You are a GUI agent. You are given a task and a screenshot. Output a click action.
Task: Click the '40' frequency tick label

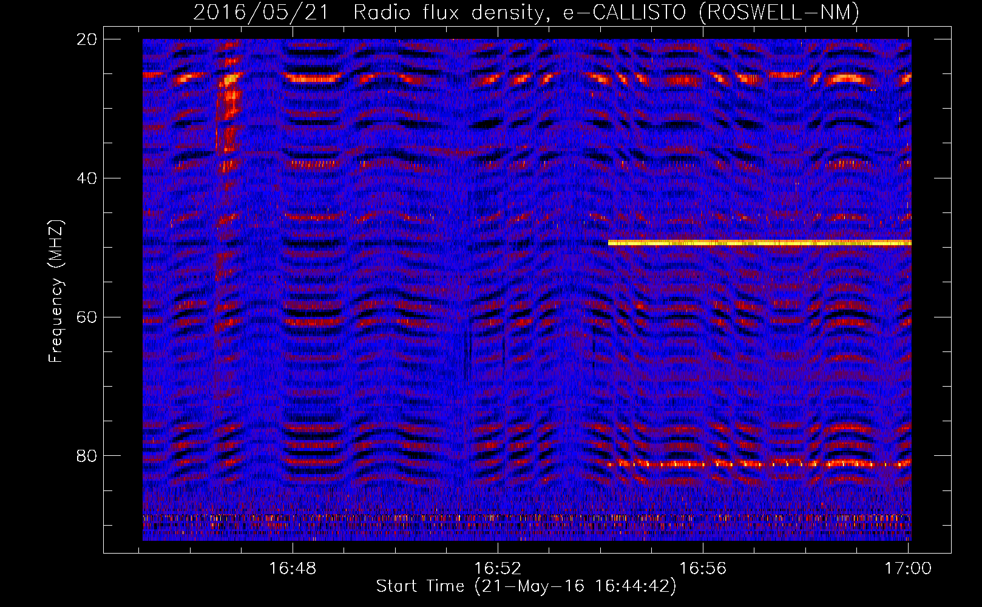87,178
